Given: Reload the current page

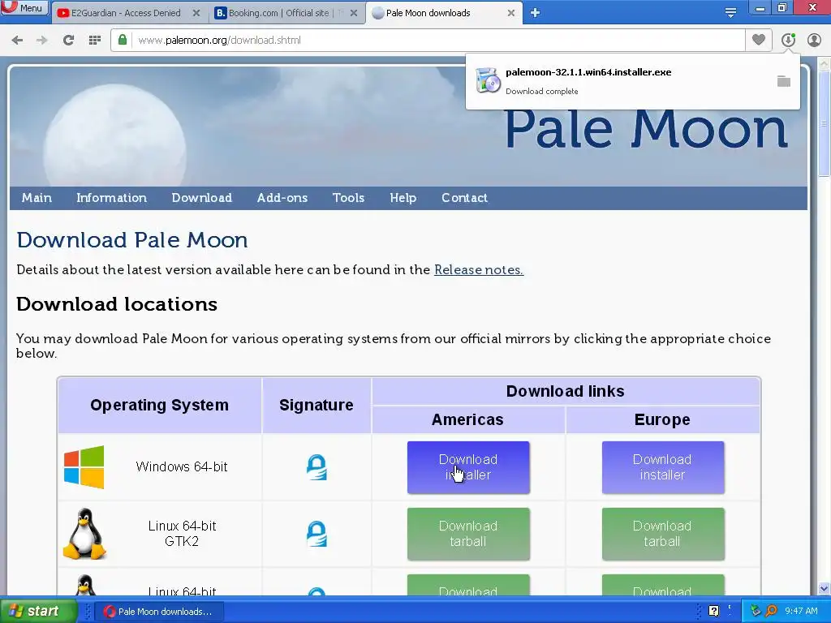Looking at the screenshot, I should click(68, 41).
